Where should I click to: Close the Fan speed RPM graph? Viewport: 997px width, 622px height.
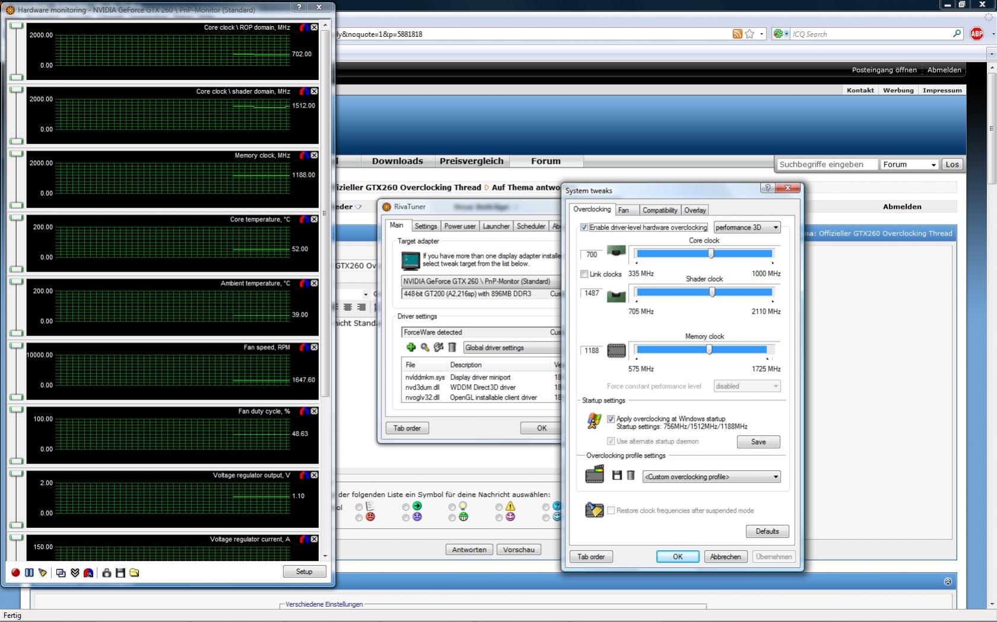click(314, 347)
